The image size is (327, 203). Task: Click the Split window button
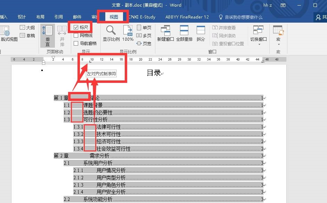201,33
